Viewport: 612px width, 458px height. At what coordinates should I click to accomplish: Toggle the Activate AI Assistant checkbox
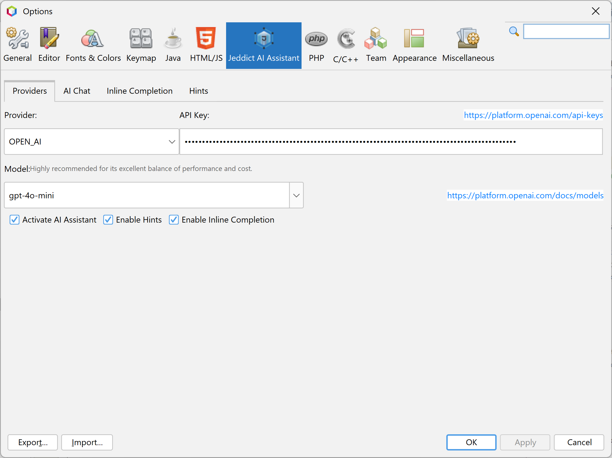15,220
